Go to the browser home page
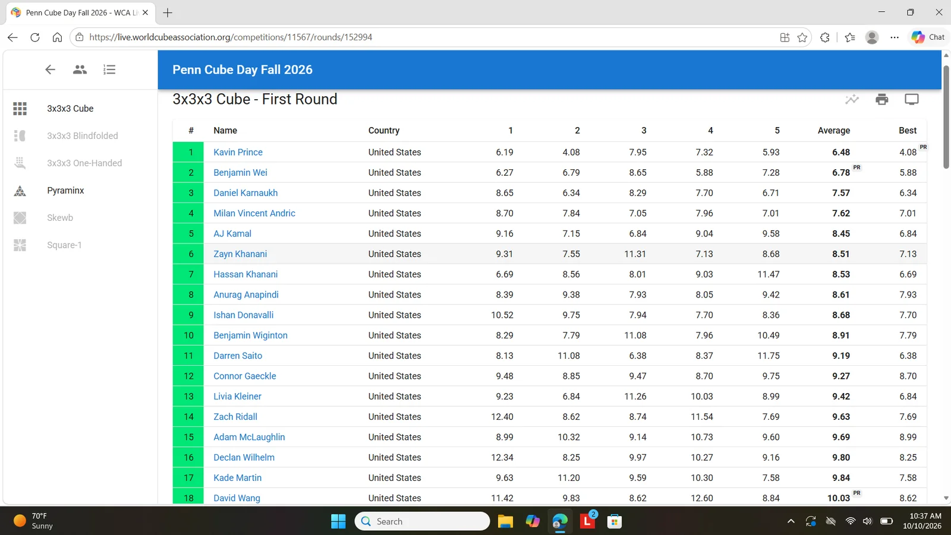 (57, 37)
